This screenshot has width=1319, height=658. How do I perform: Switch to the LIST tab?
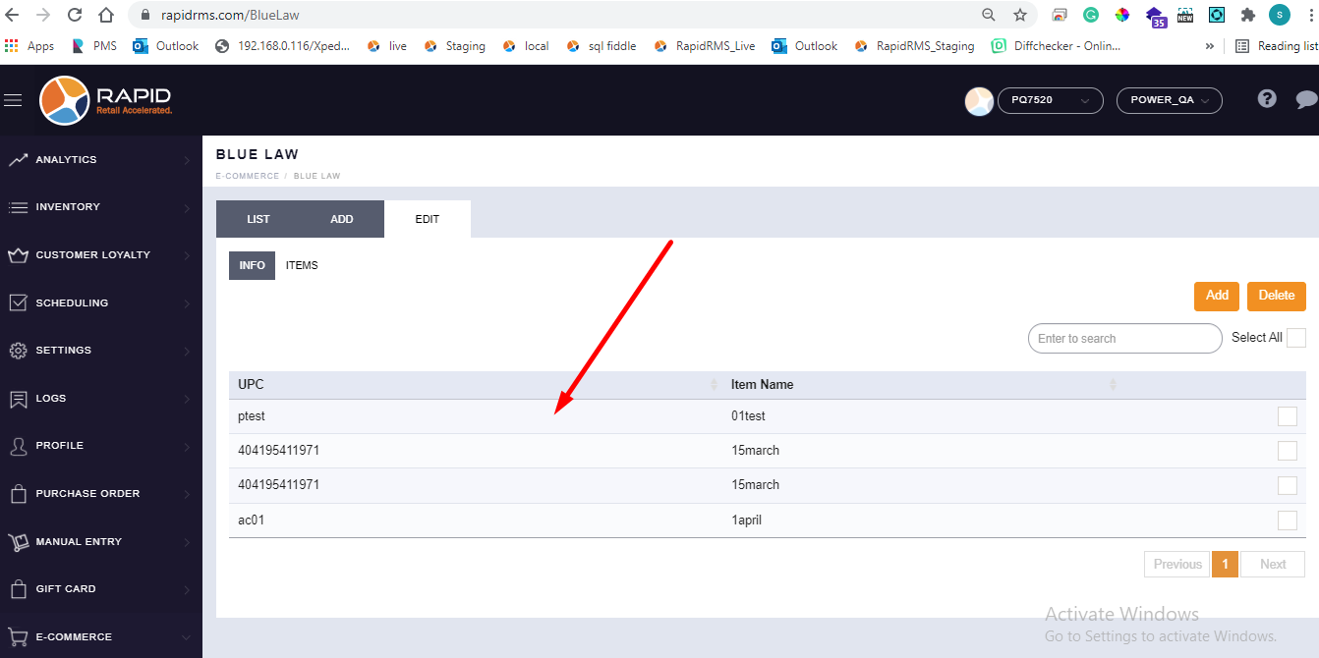click(258, 219)
